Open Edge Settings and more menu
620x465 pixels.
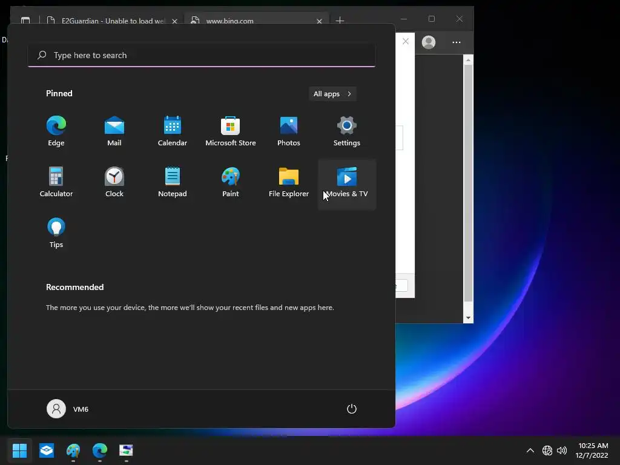point(457,42)
